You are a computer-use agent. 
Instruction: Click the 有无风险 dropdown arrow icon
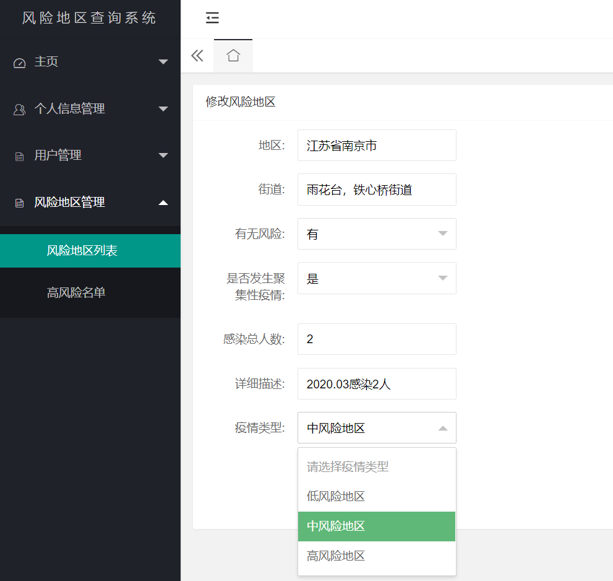[x=442, y=234]
